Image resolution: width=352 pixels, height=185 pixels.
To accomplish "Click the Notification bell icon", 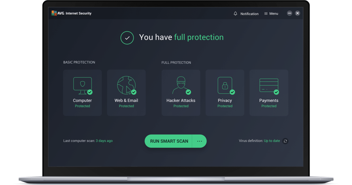I will tap(235, 14).
